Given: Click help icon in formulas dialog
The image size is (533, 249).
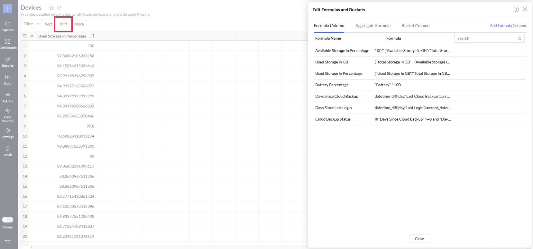Looking at the screenshot, I should pyautogui.click(x=516, y=9).
